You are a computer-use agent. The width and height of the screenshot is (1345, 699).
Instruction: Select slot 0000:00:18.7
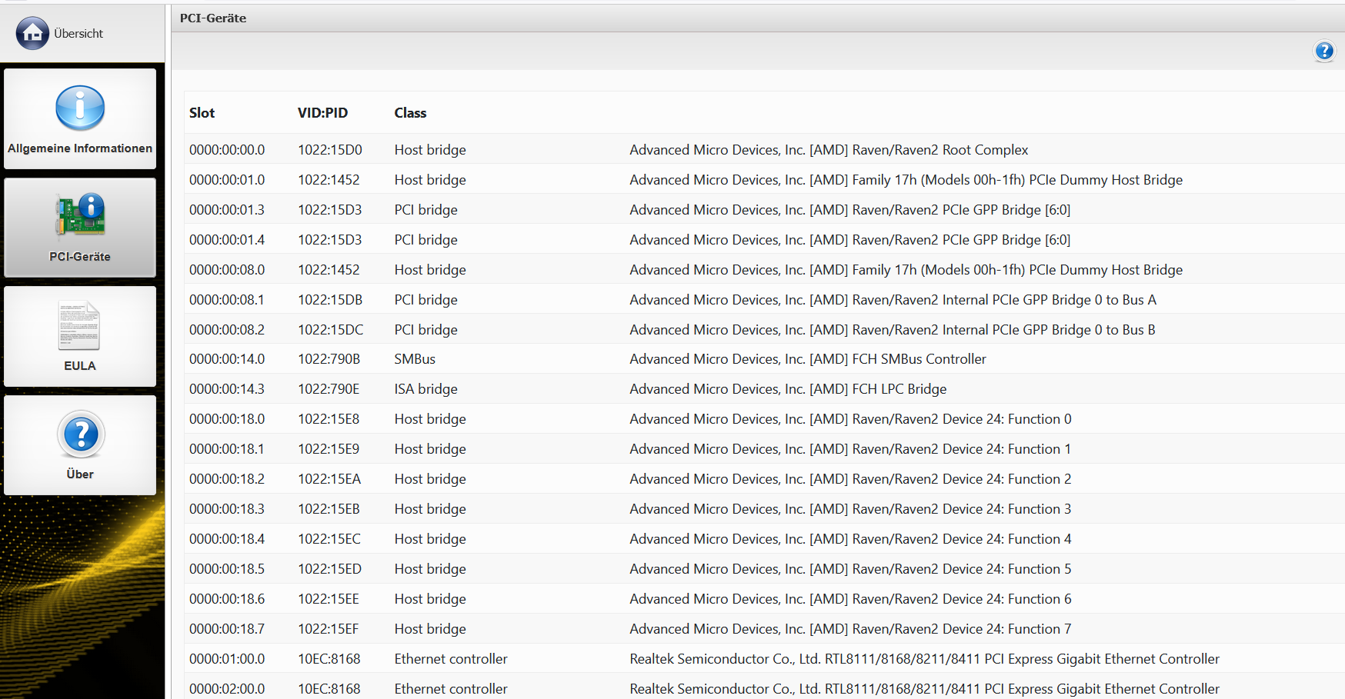[x=227, y=629]
